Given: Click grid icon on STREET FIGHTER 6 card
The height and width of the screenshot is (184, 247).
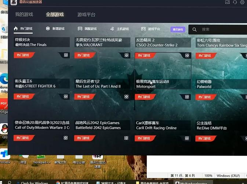Looking at the screenshot, I should tap(66, 96).
